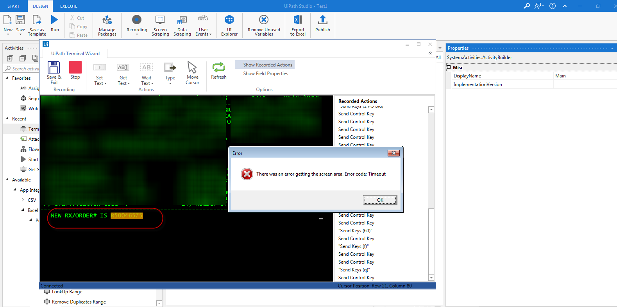Launch Screen Scraping tool
The image size is (617, 307).
[160, 25]
